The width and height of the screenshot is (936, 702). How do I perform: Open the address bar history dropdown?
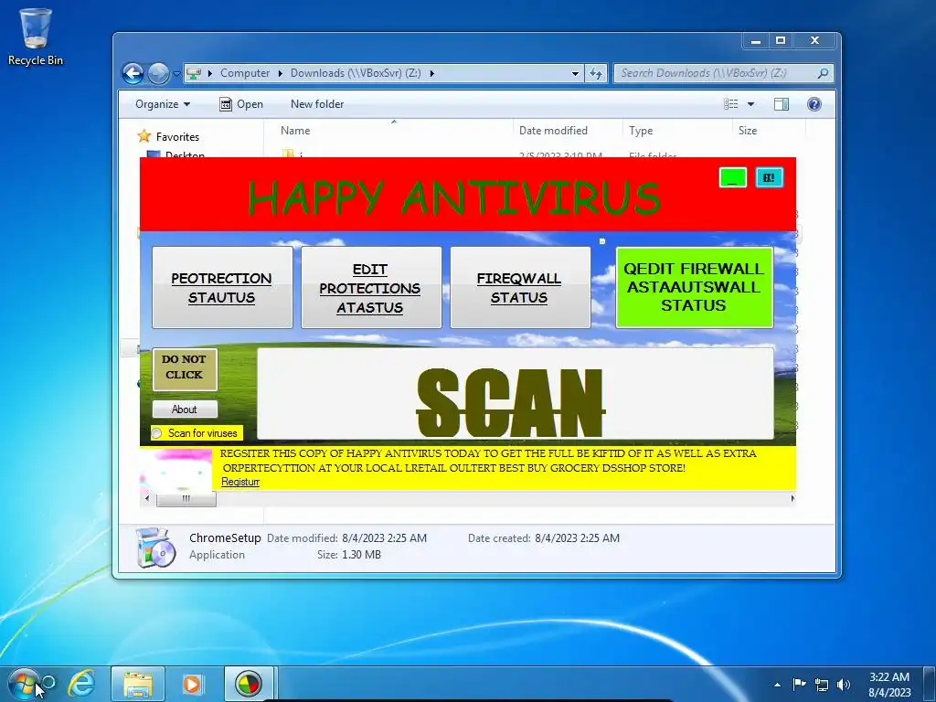[x=575, y=73]
